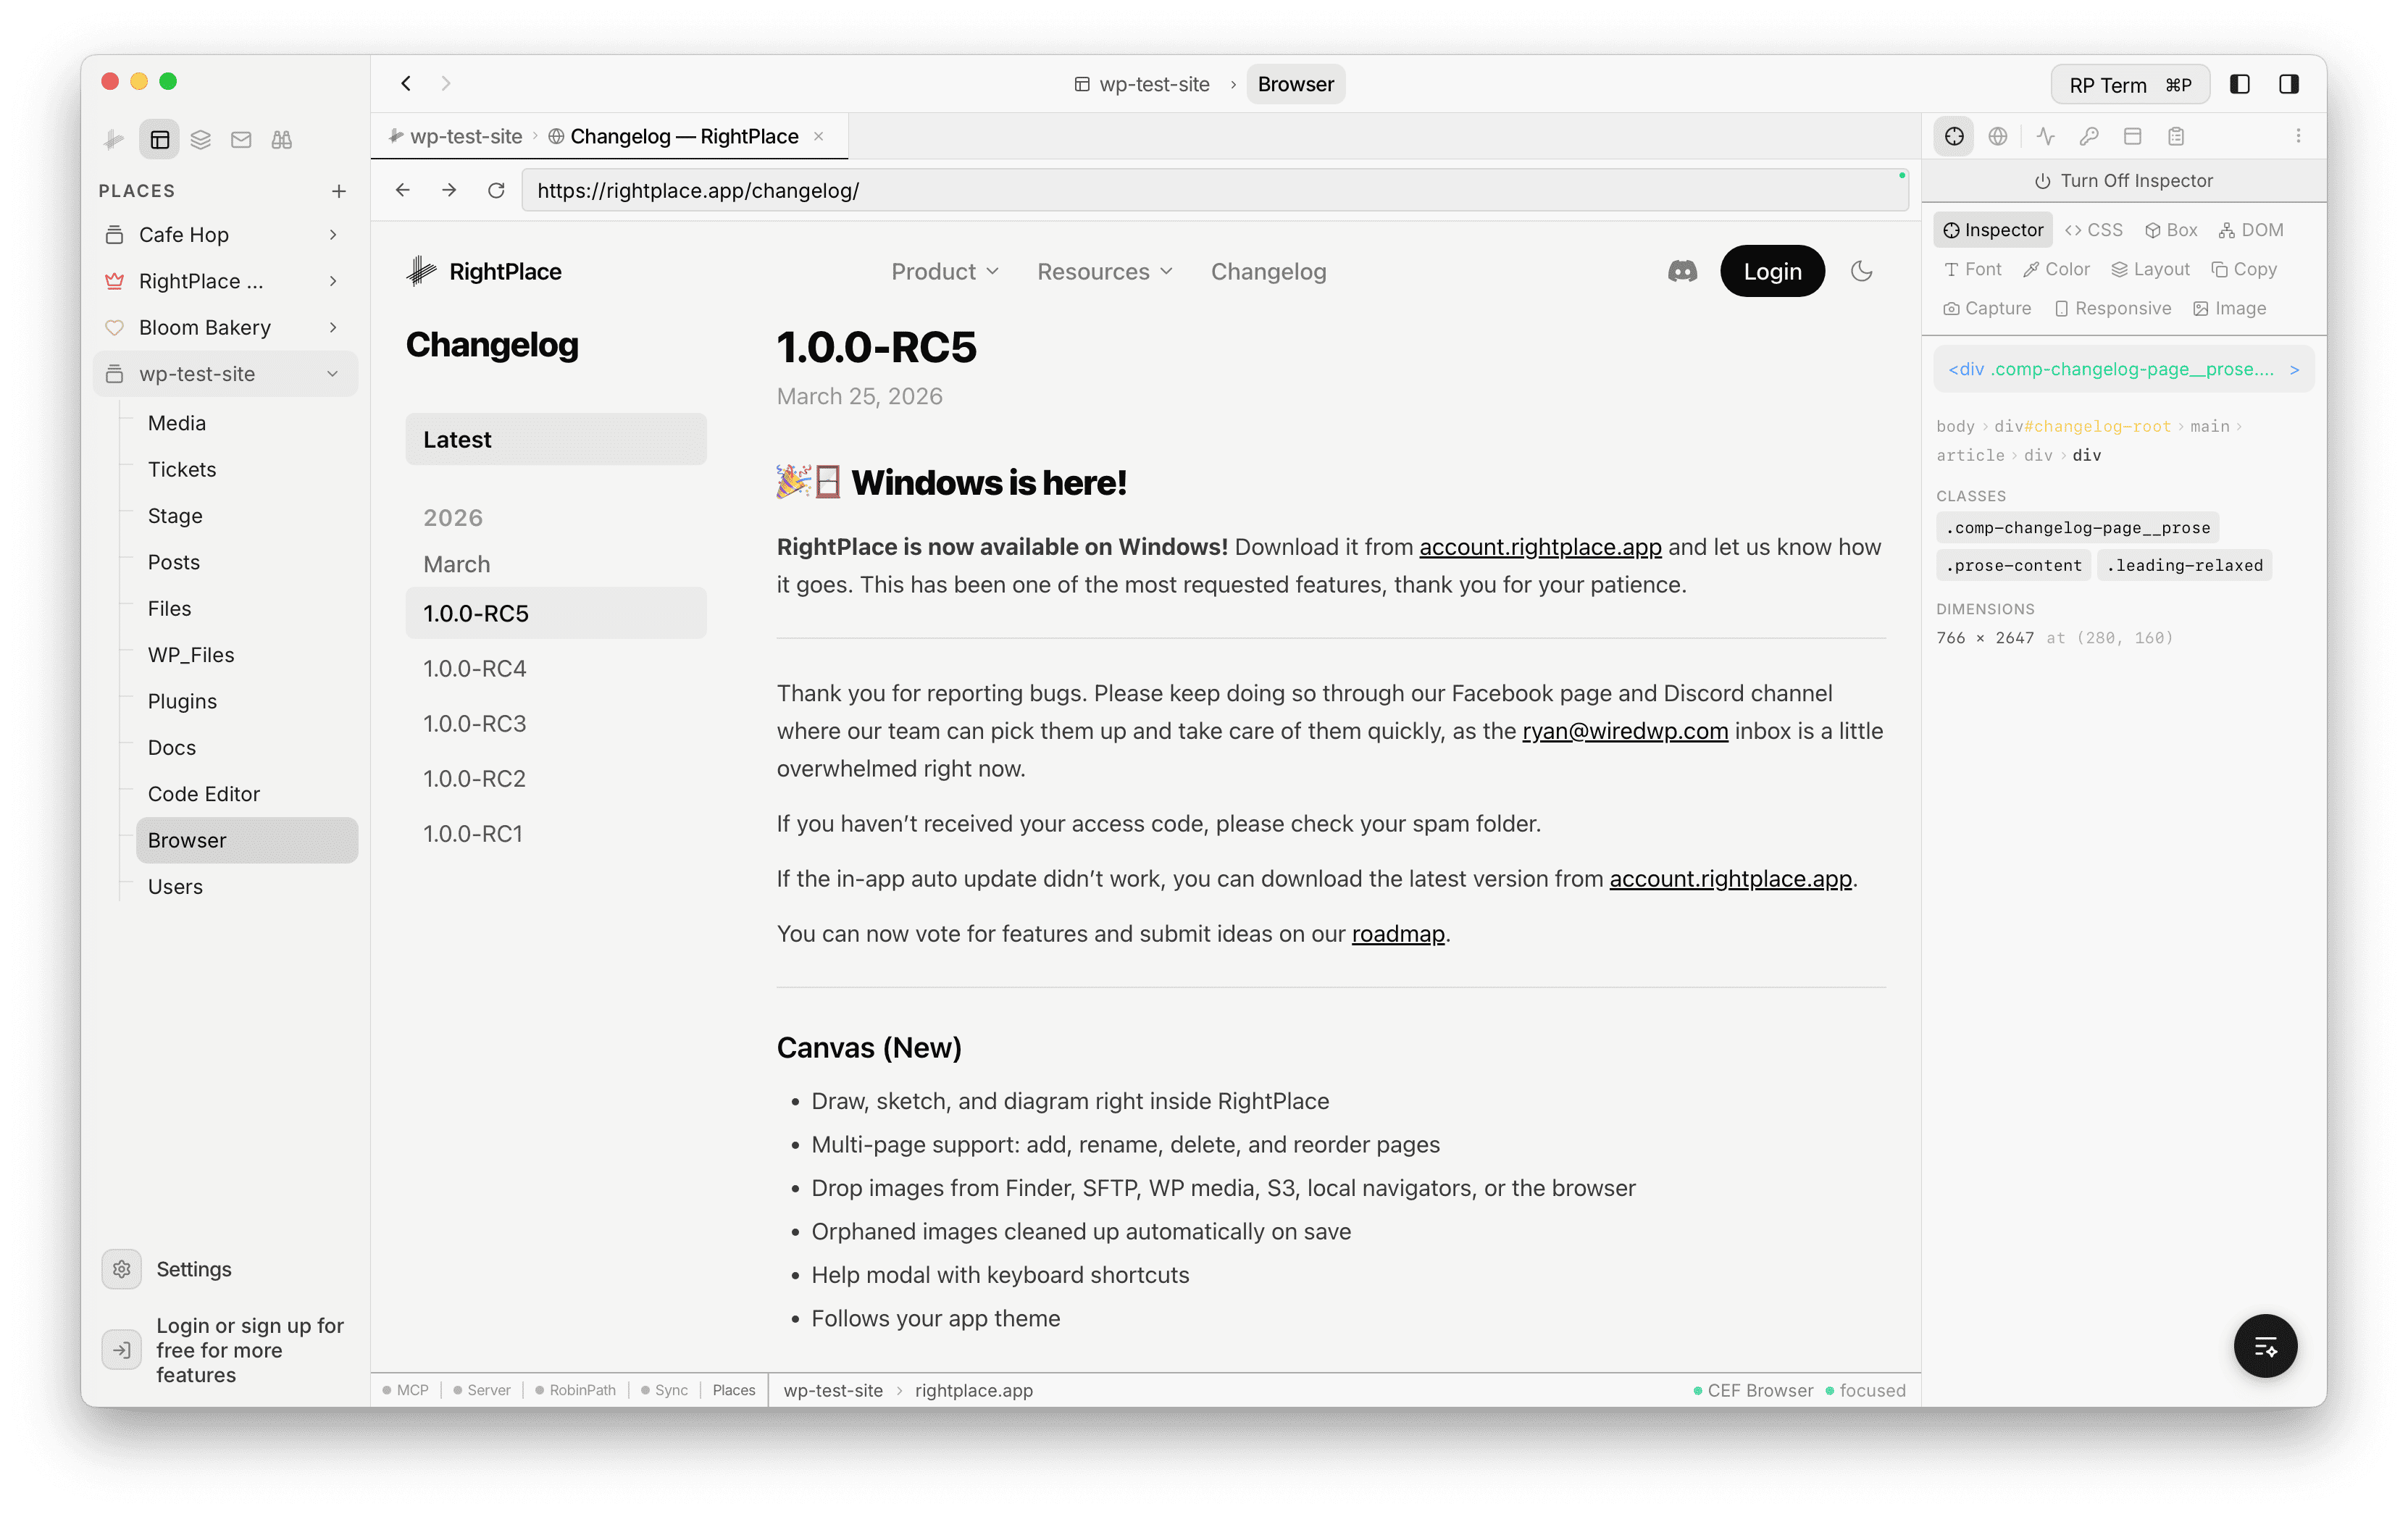
Task: Expand the Product dropdown menu
Action: (x=944, y=271)
